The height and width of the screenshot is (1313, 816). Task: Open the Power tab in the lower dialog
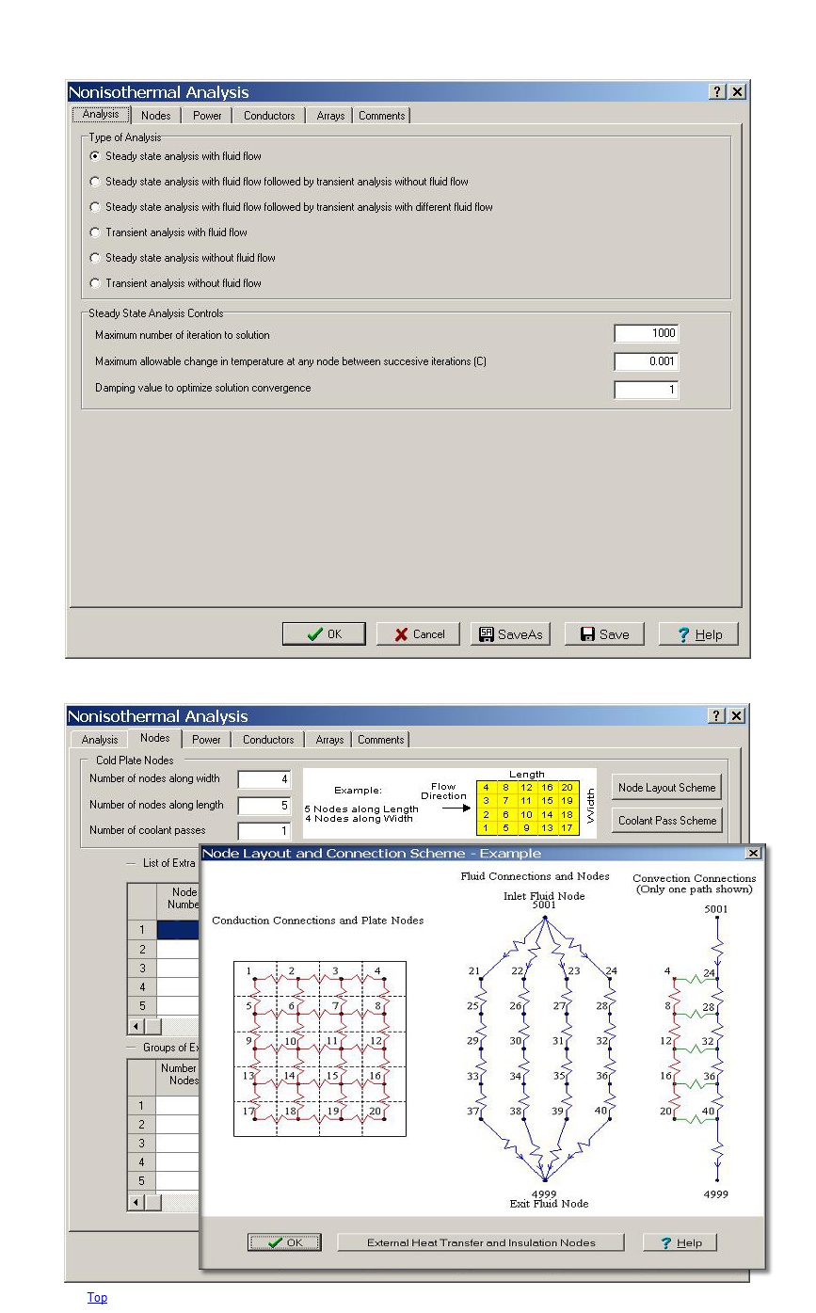click(207, 740)
